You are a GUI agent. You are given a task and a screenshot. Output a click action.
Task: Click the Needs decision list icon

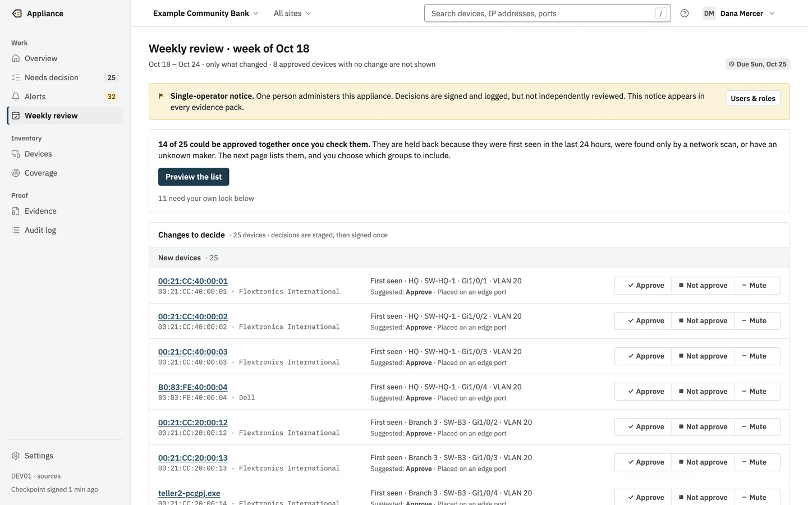pyautogui.click(x=16, y=77)
